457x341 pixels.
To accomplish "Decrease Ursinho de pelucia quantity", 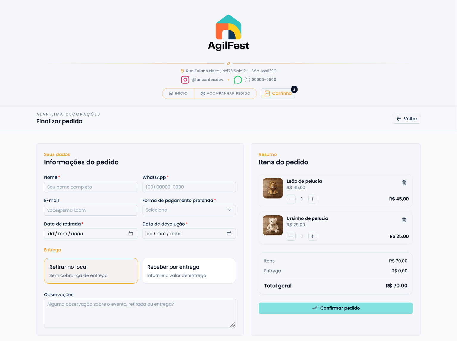I will pyautogui.click(x=291, y=236).
